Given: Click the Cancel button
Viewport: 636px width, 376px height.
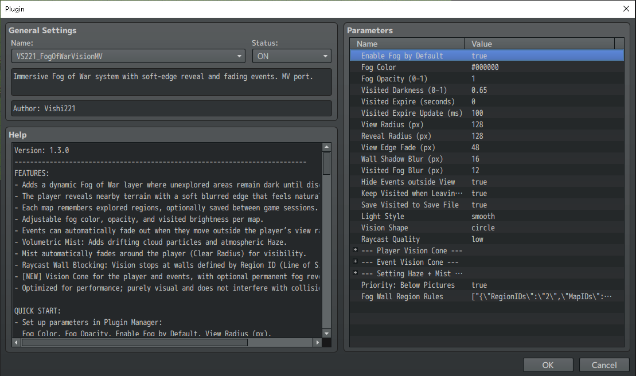Looking at the screenshot, I should click(604, 365).
